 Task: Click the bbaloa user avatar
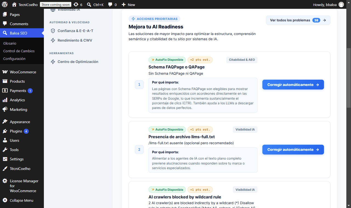341,4
